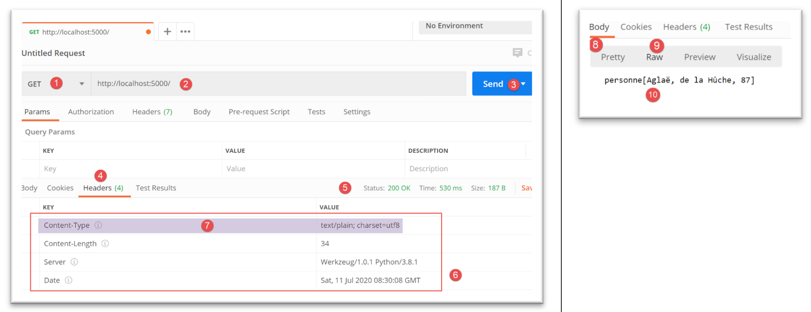Click the info icon next to Content-Type
811x312 pixels.
pos(98,226)
